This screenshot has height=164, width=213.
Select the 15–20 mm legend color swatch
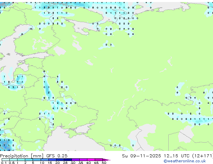[x=52, y=160]
